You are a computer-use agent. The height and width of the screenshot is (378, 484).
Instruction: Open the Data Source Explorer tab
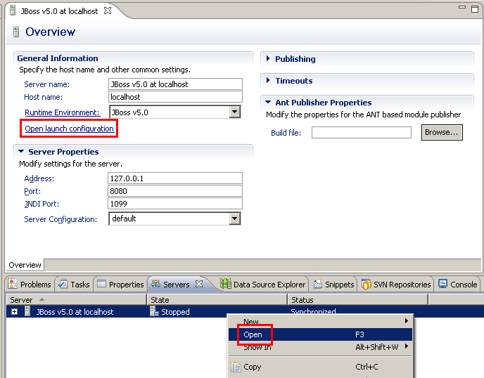pyautogui.click(x=263, y=285)
